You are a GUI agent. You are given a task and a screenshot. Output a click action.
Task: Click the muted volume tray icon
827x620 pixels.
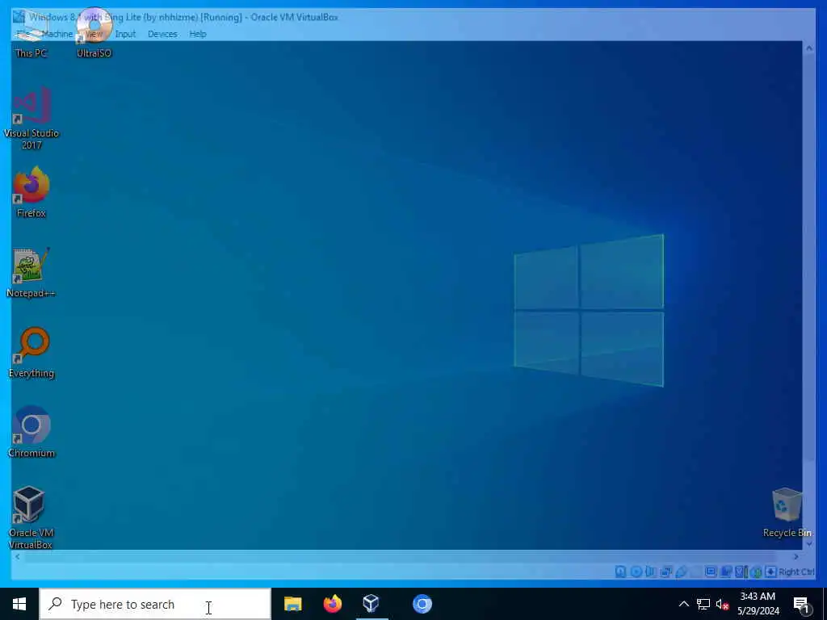pyautogui.click(x=722, y=604)
